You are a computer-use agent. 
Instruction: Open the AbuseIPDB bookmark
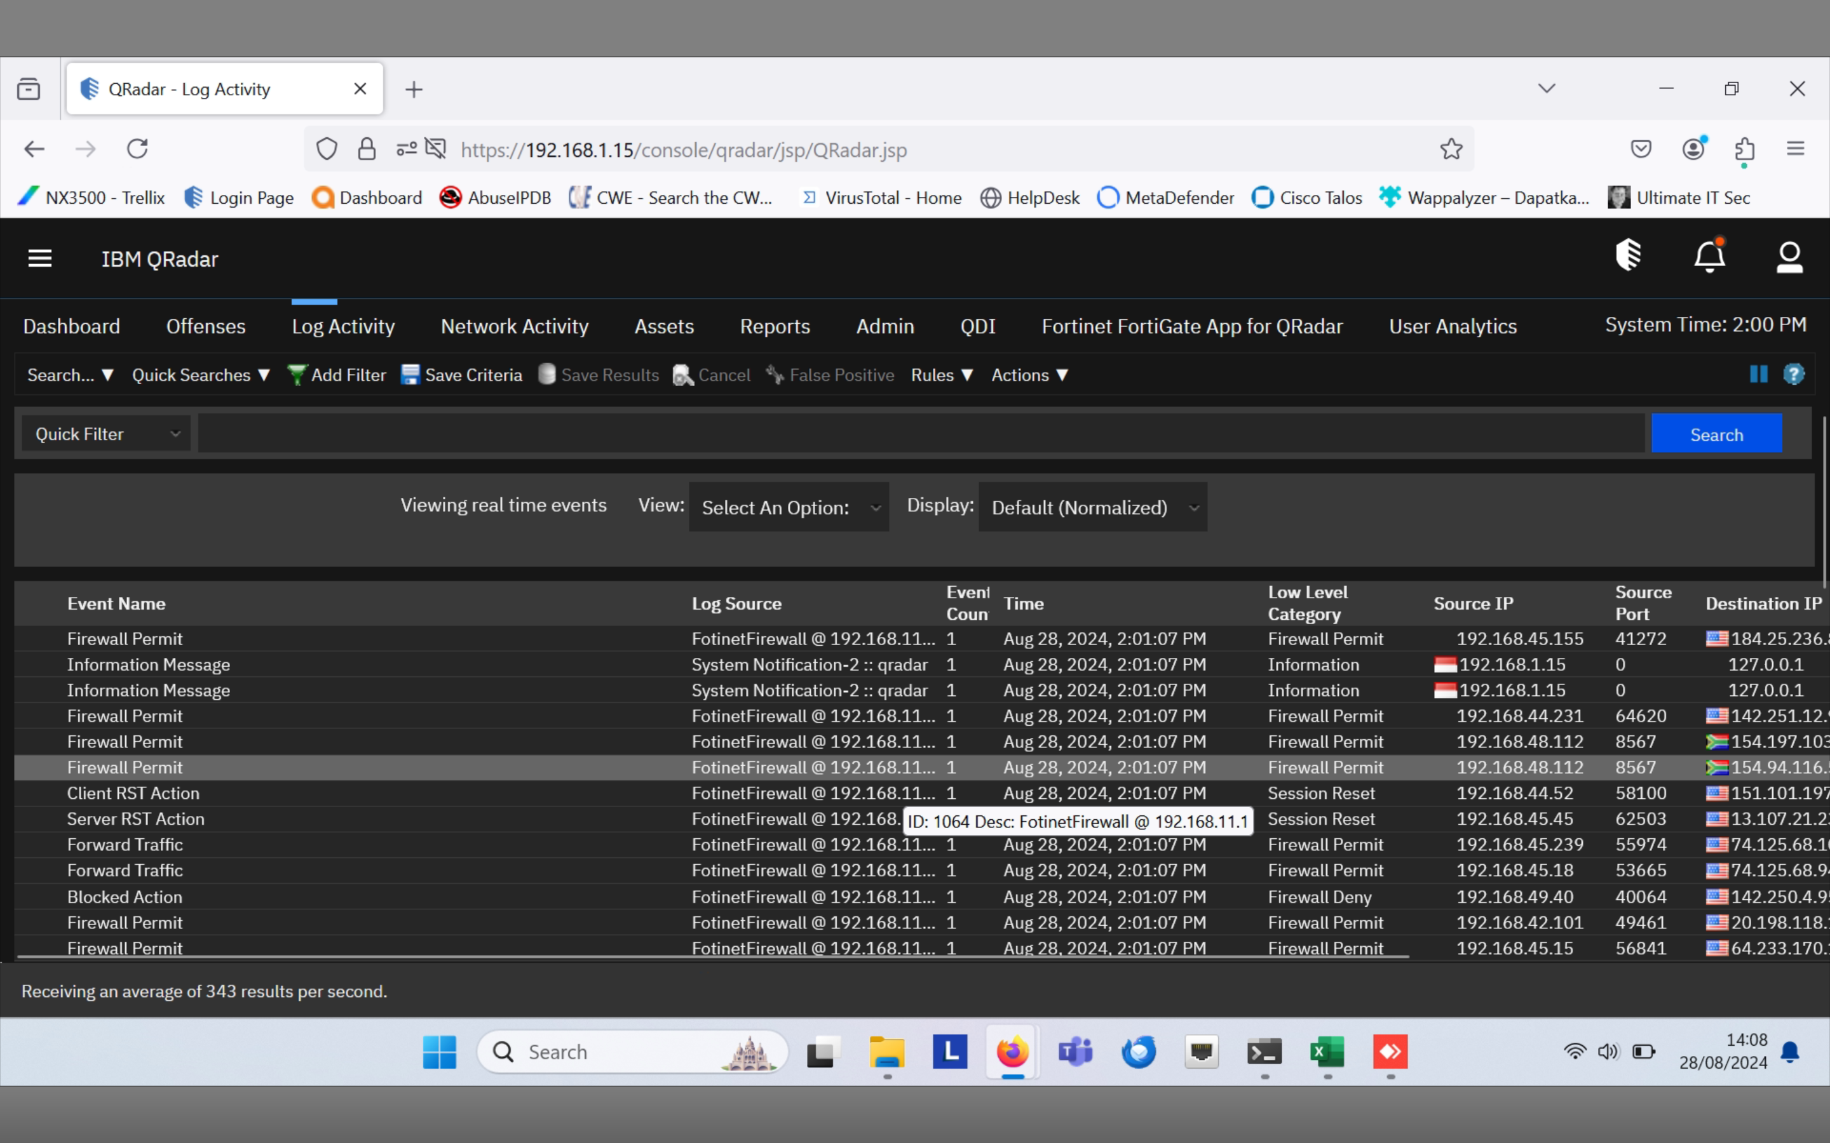[x=496, y=197]
